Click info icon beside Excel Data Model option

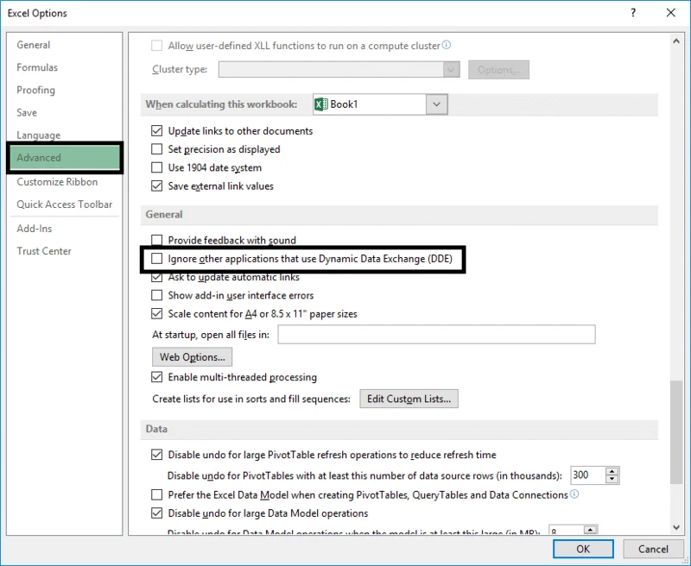point(574,494)
